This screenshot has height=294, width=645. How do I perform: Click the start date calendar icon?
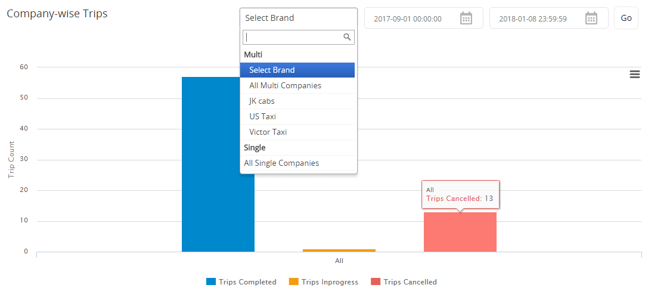pyautogui.click(x=466, y=18)
